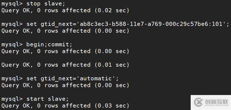The width and height of the screenshot is (231, 110).
Task: Click mysql> prompt before begin;commit;
Action: click(12, 45)
